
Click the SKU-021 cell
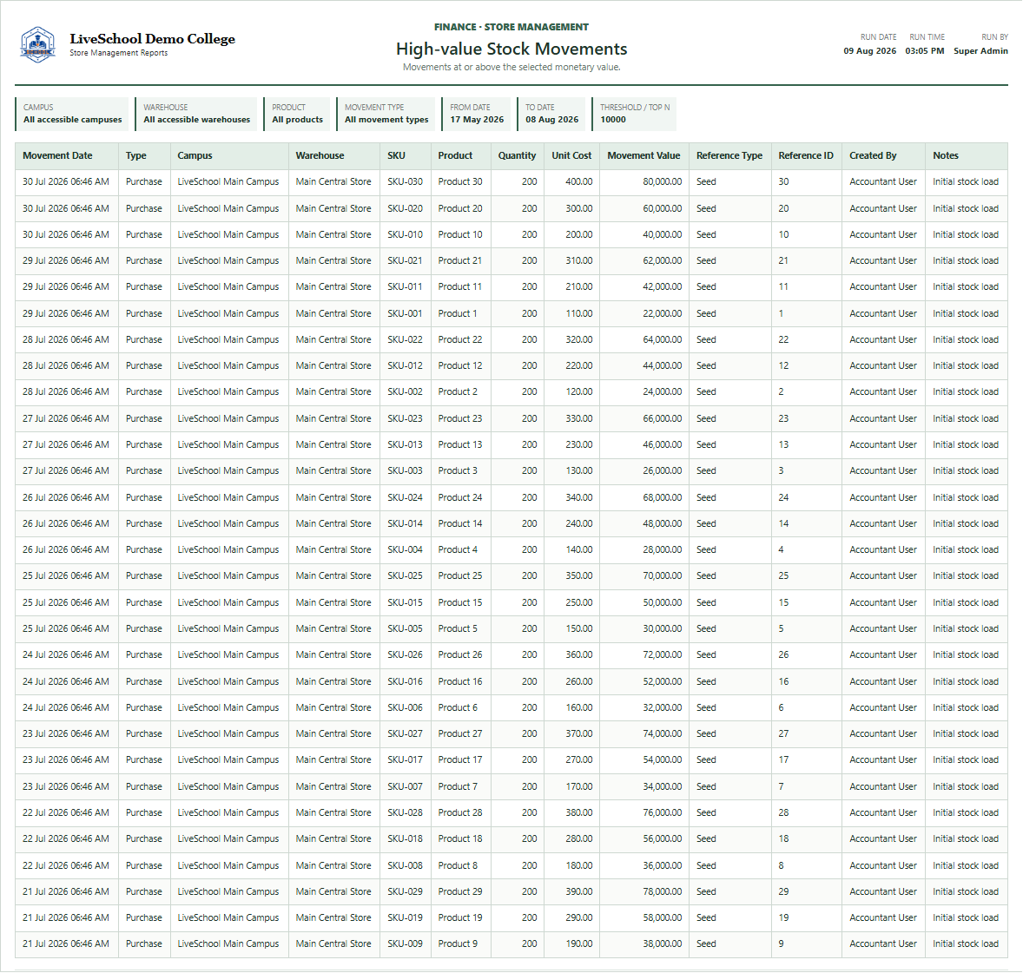click(406, 261)
